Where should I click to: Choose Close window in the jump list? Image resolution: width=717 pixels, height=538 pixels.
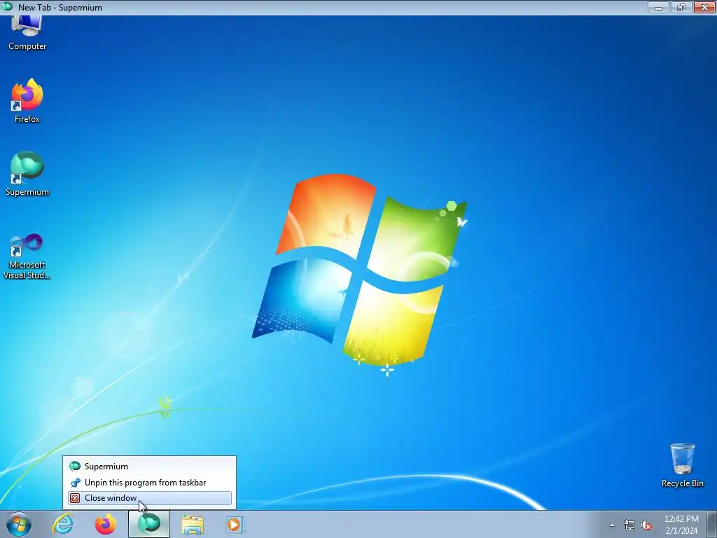click(x=150, y=498)
